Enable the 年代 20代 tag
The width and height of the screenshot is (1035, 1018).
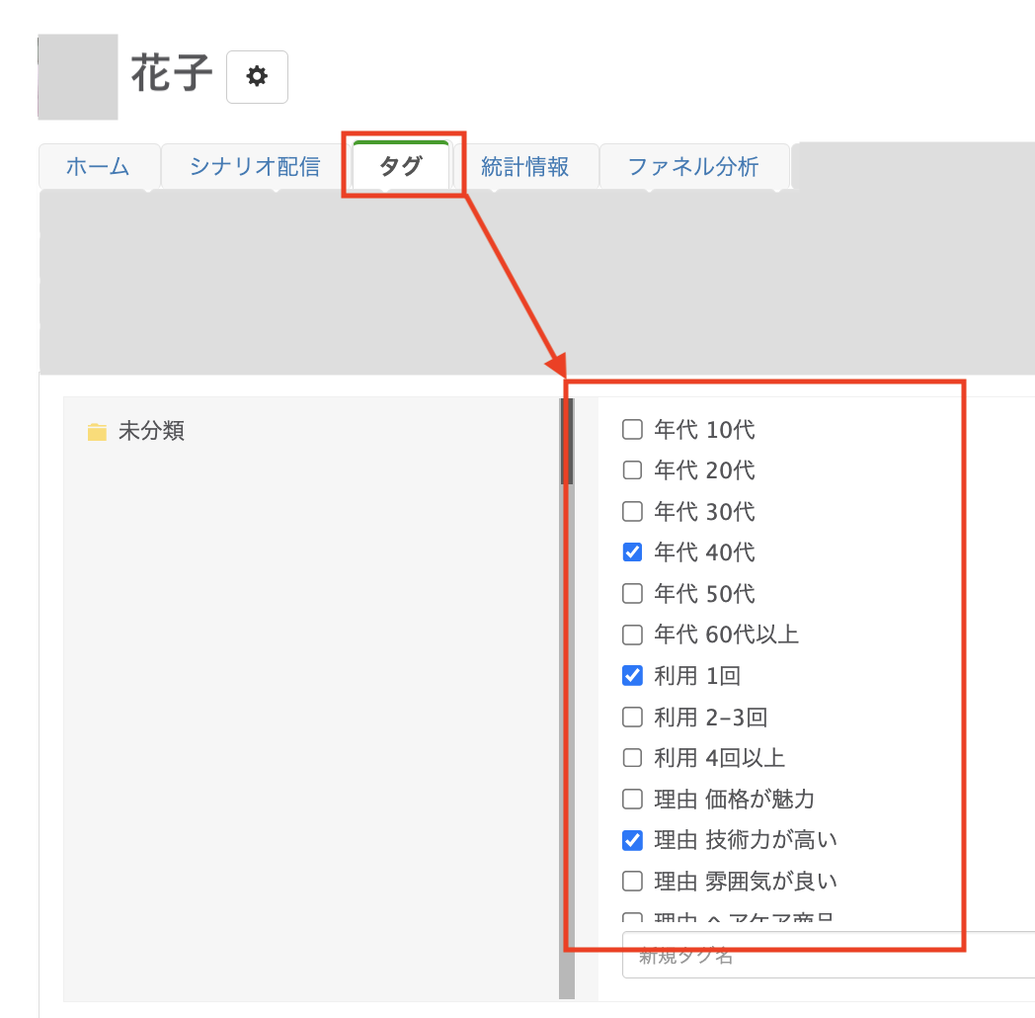click(x=632, y=470)
